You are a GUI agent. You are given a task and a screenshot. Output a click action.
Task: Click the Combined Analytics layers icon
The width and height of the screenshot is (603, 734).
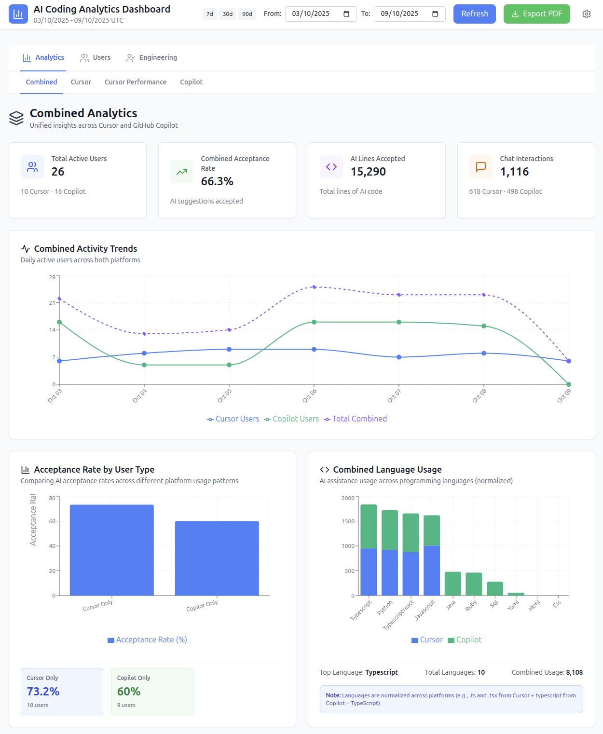(16, 118)
